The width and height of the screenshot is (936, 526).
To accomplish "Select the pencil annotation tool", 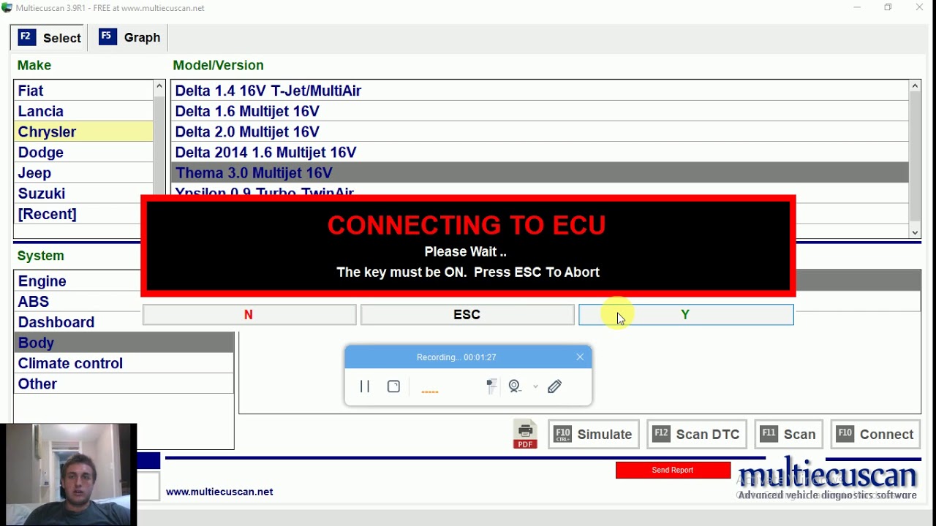I will (554, 386).
